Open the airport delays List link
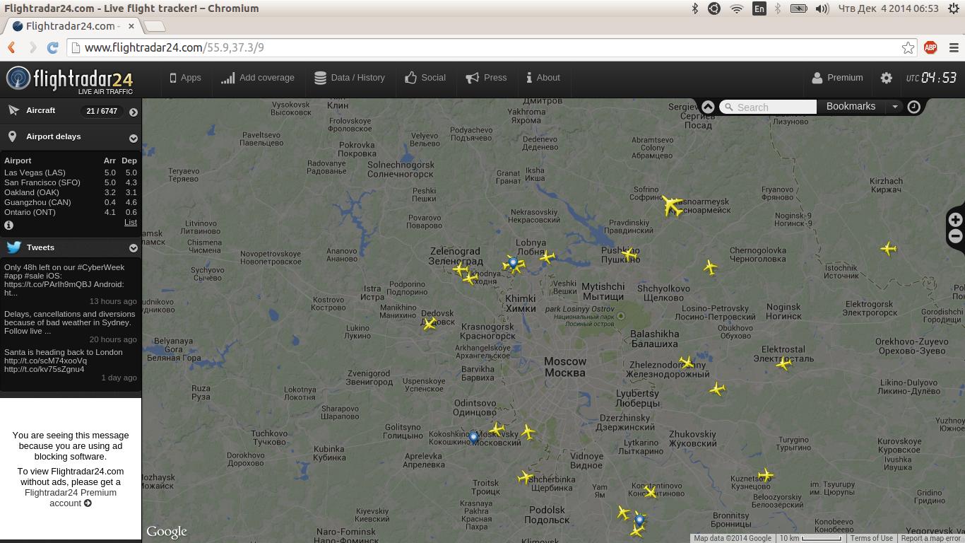This screenshot has height=543, width=965. pyautogui.click(x=131, y=222)
